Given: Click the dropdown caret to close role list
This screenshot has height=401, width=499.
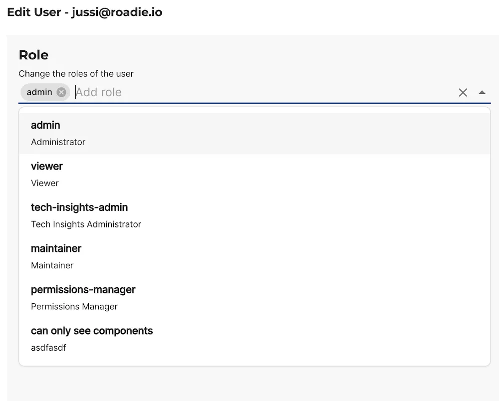Looking at the screenshot, I should tap(482, 92).
